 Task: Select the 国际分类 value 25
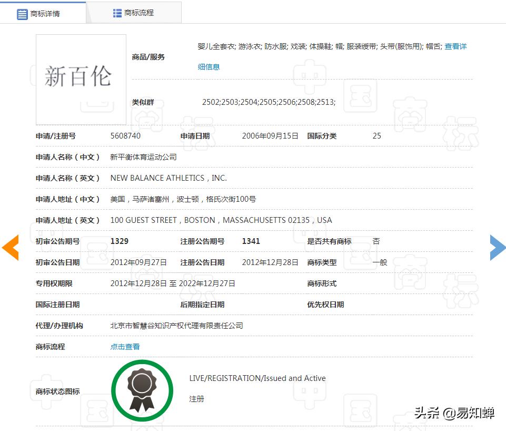point(376,135)
